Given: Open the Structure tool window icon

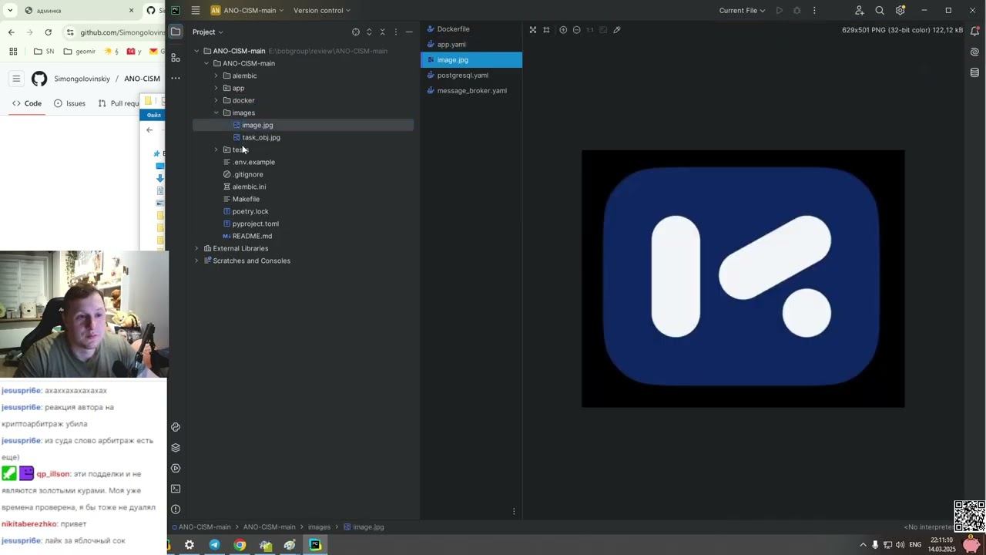Looking at the screenshot, I should (x=176, y=58).
